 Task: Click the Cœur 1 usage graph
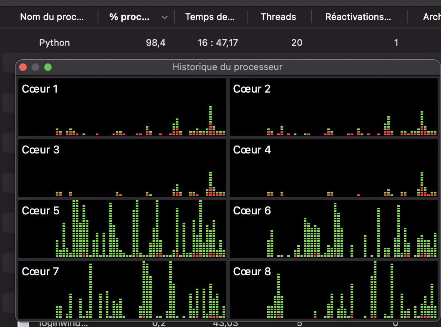click(x=122, y=107)
